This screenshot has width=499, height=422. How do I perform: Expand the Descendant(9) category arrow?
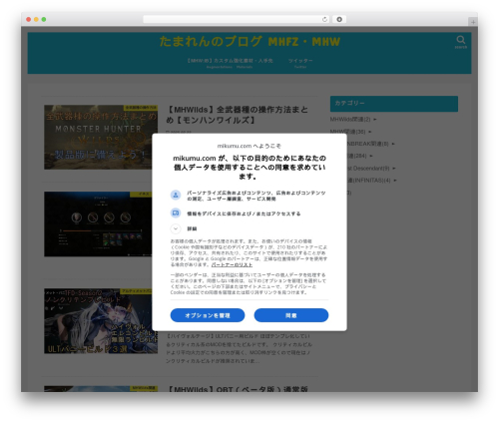394,169
